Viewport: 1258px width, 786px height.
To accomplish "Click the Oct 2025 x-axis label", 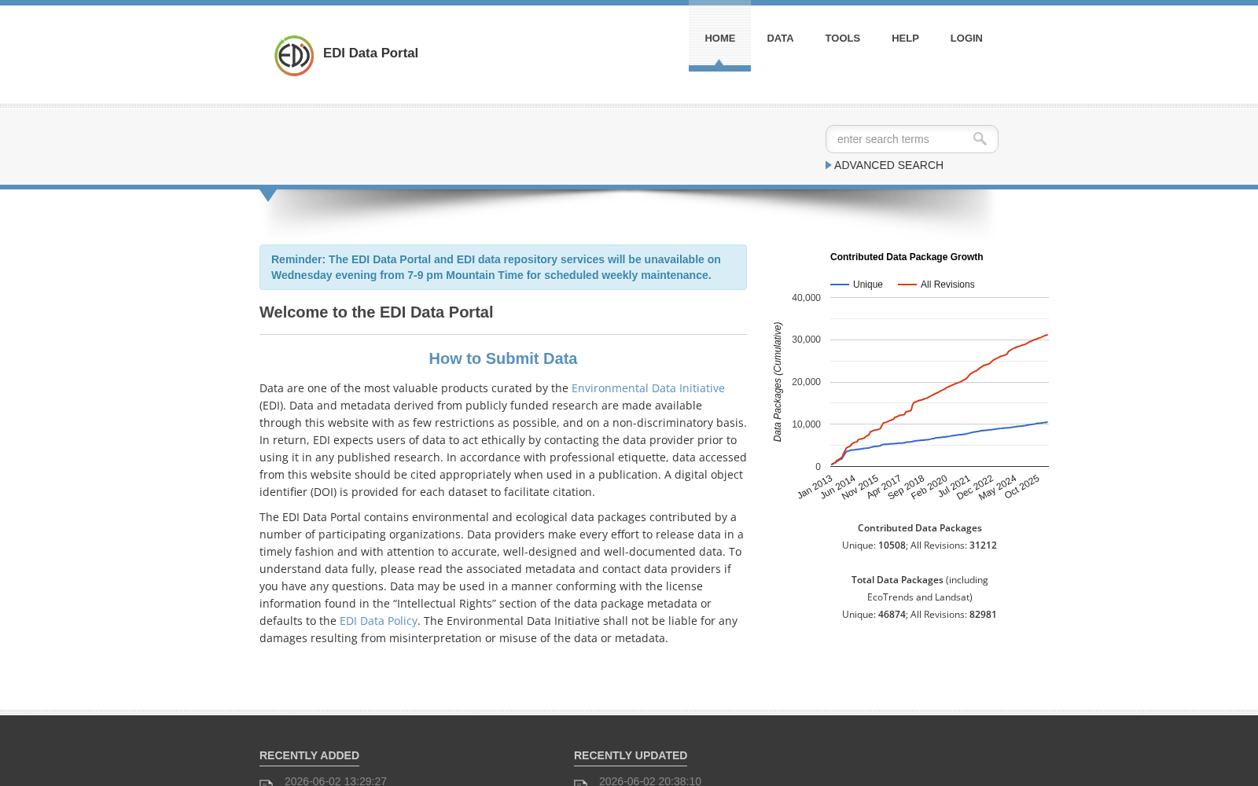I will pyautogui.click(x=1022, y=486).
